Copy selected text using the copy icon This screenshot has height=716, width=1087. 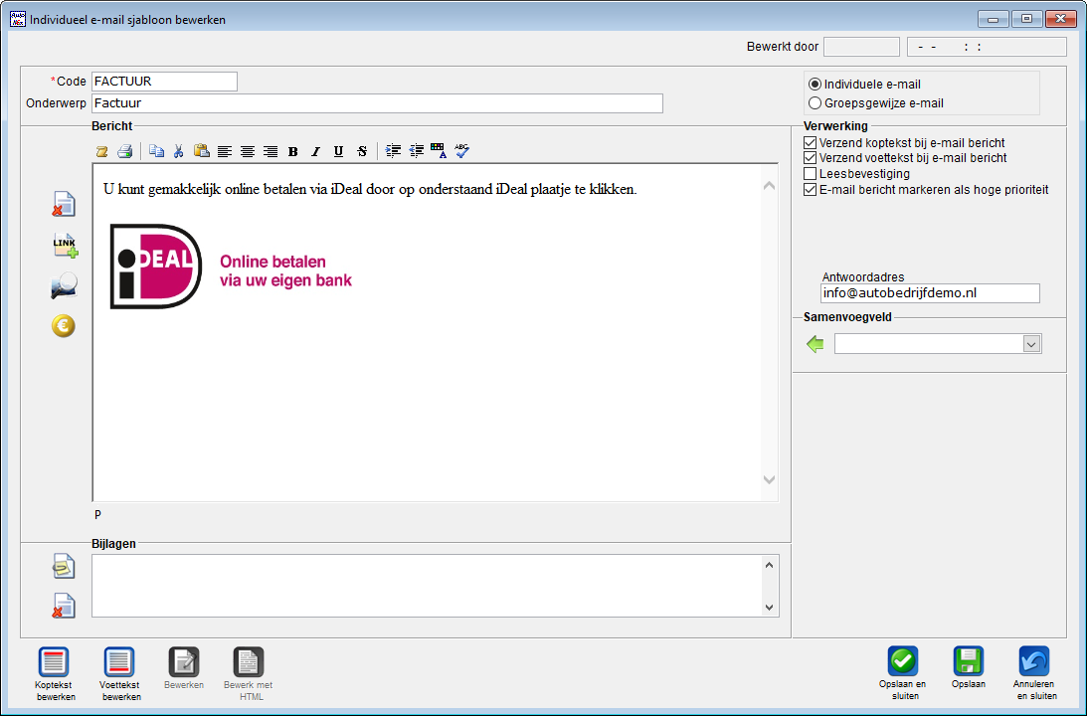click(x=157, y=151)
